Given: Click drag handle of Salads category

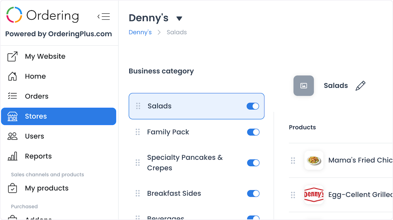Looking at the screenshot, I should click(x=138, y=106).
